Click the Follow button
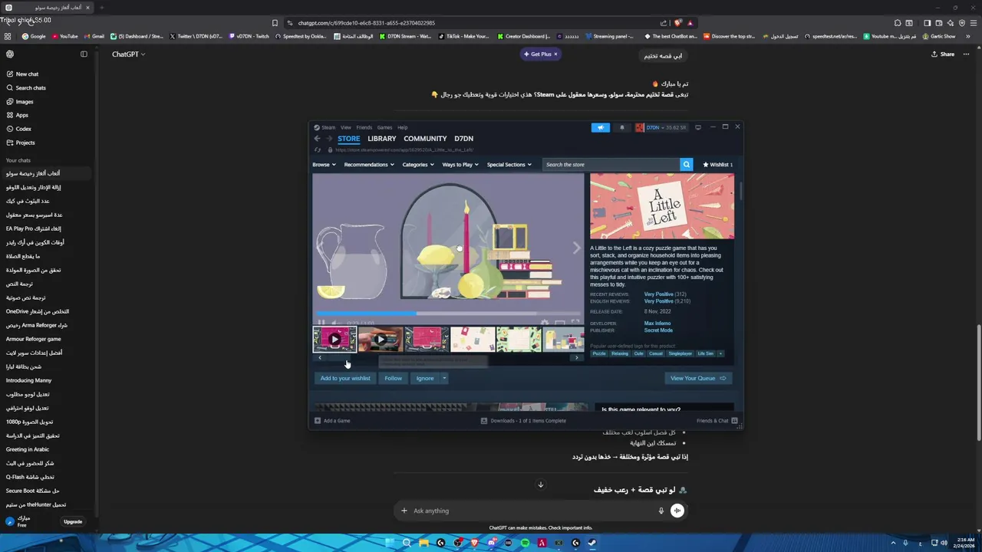Screen dimensions: 982x552 [394, 378]
